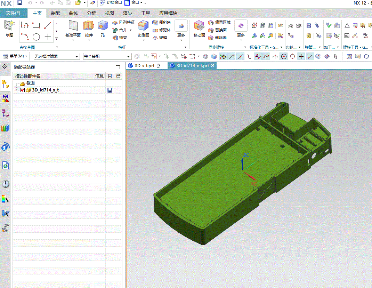
Task: Toggle the control point snap icon
Action: coord(249,56)
